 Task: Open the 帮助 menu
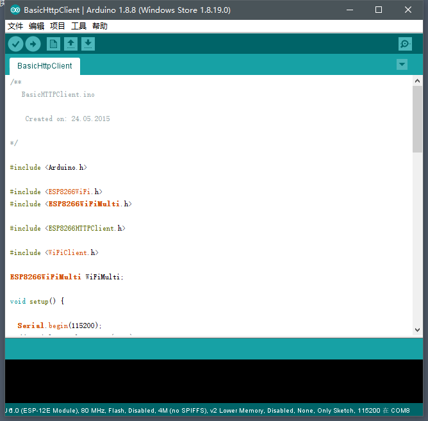pos(100,26)
